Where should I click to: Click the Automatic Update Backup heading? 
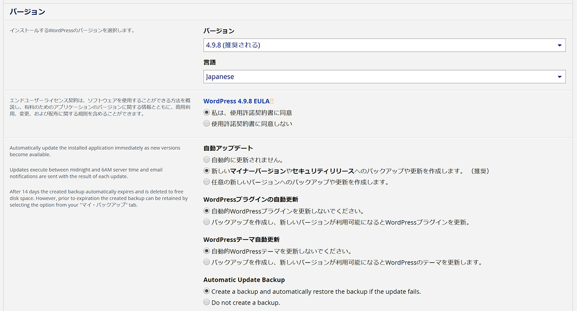click(x=244, y=280)
